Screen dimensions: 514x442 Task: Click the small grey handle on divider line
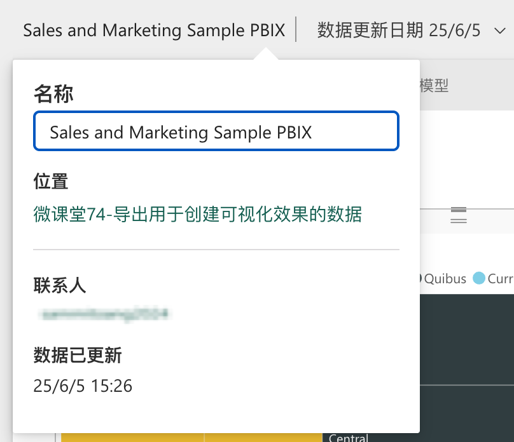(x=459, y=210)
